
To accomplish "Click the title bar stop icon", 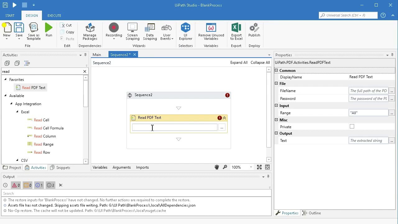I will pos(25,5).
